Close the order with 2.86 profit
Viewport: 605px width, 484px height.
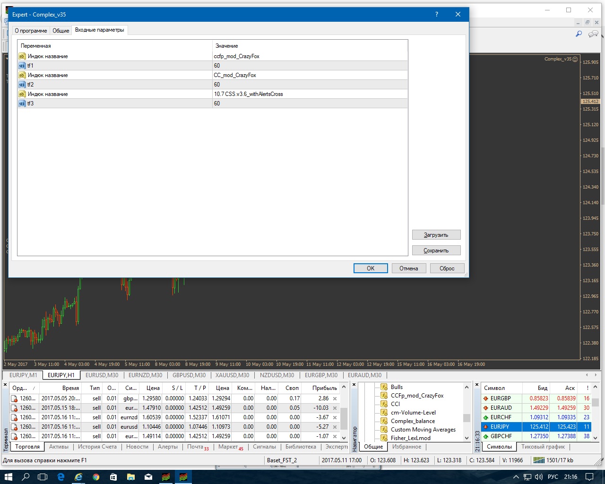[x=335, y=398]
